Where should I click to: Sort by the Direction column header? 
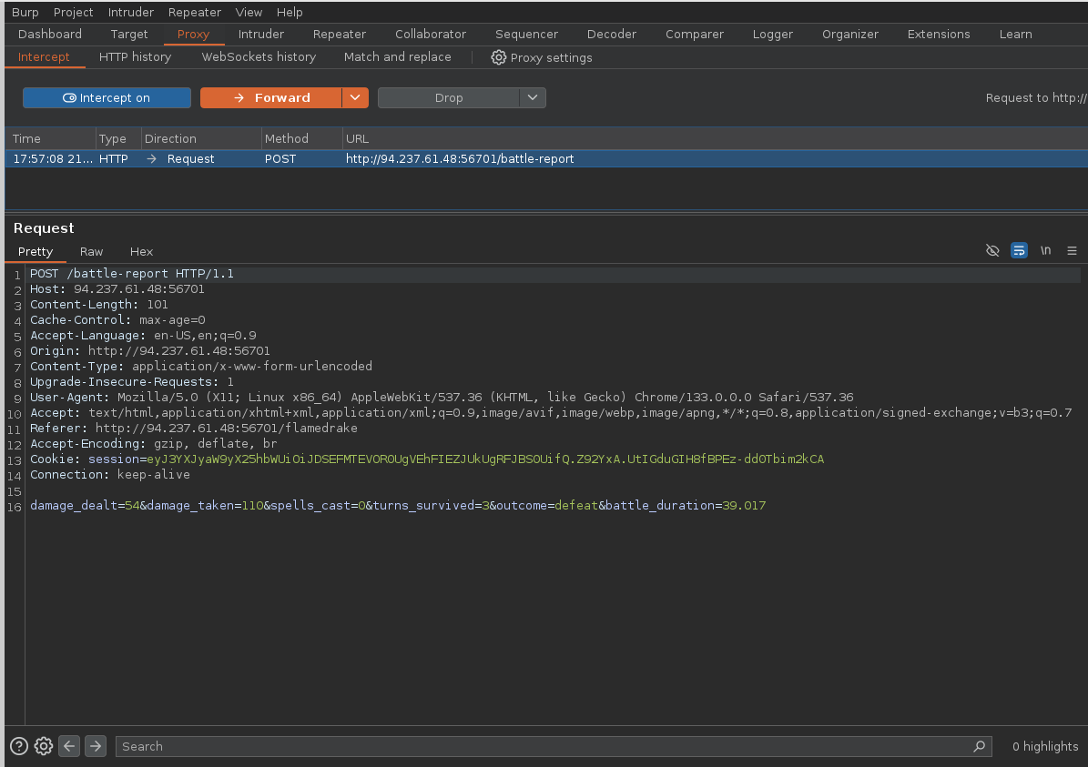point(201,138)
